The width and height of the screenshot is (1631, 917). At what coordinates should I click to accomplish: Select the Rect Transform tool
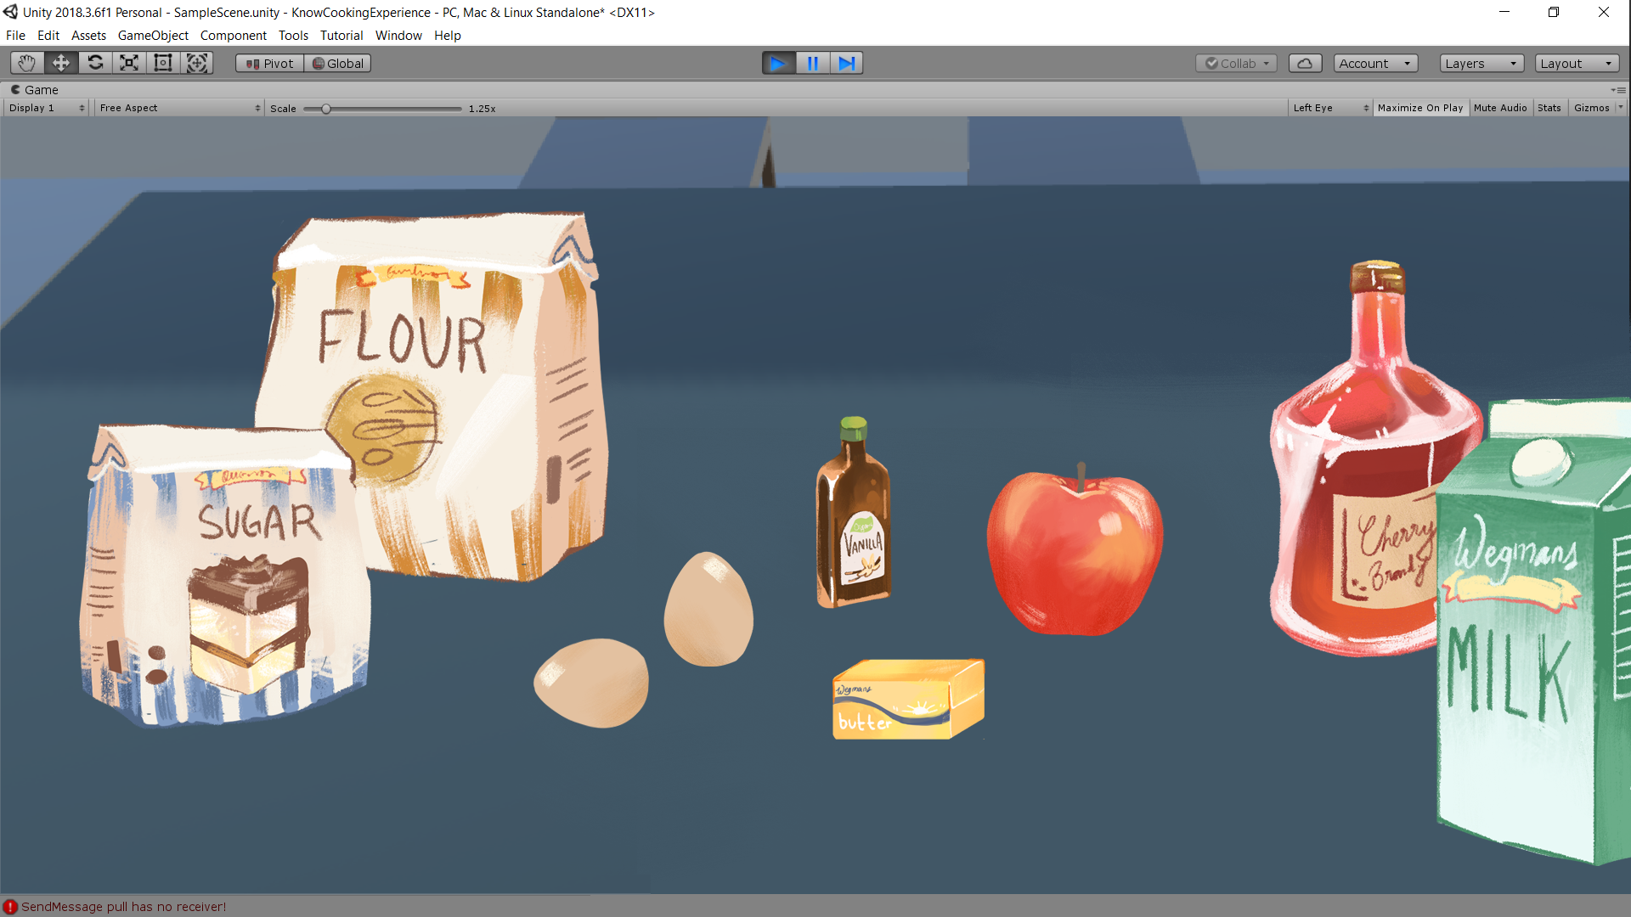pos(163,63)
